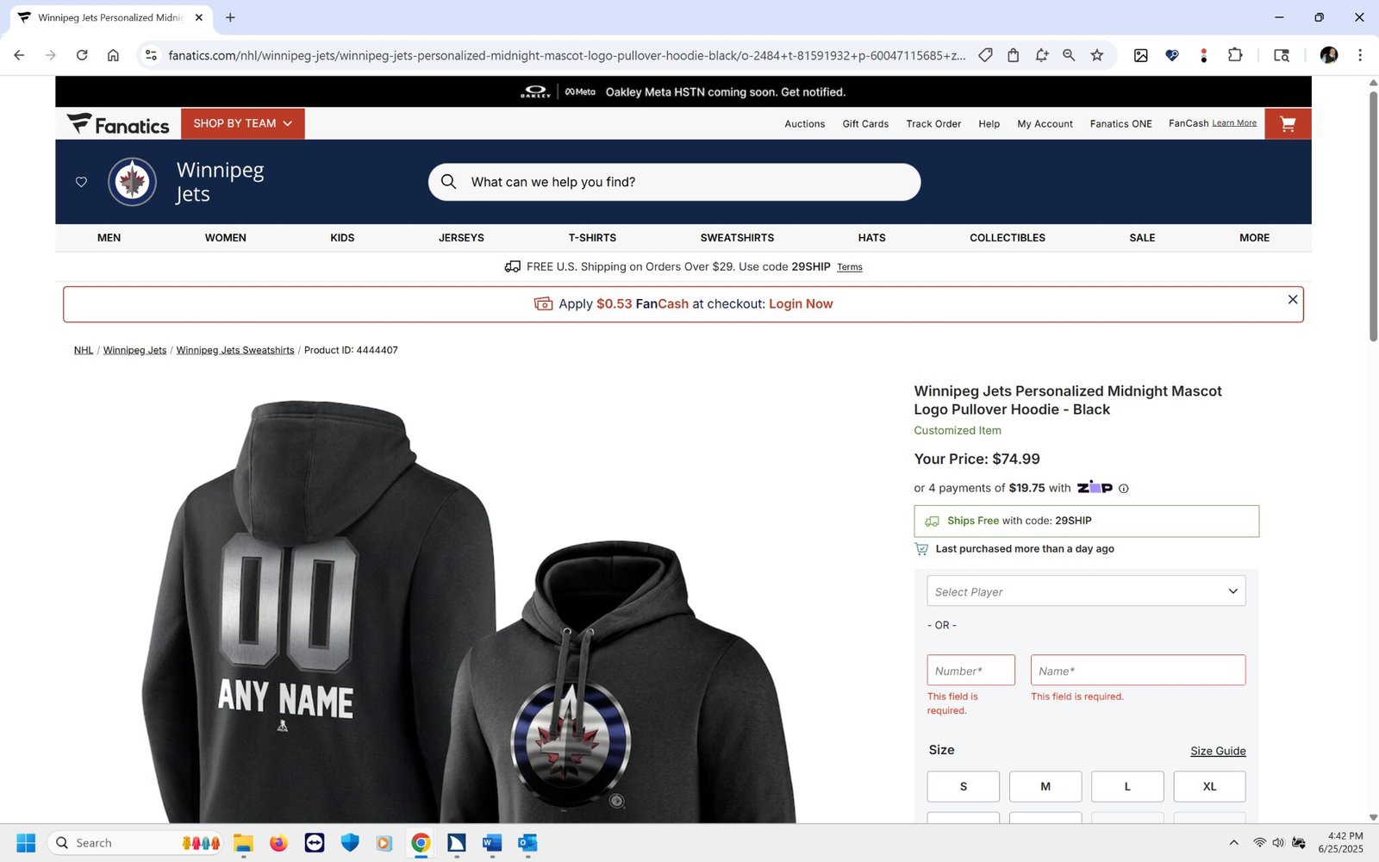Viewport: 1379px width, 862px height.
Task: Open the MORE category menu
Action: pos(1254,238)
